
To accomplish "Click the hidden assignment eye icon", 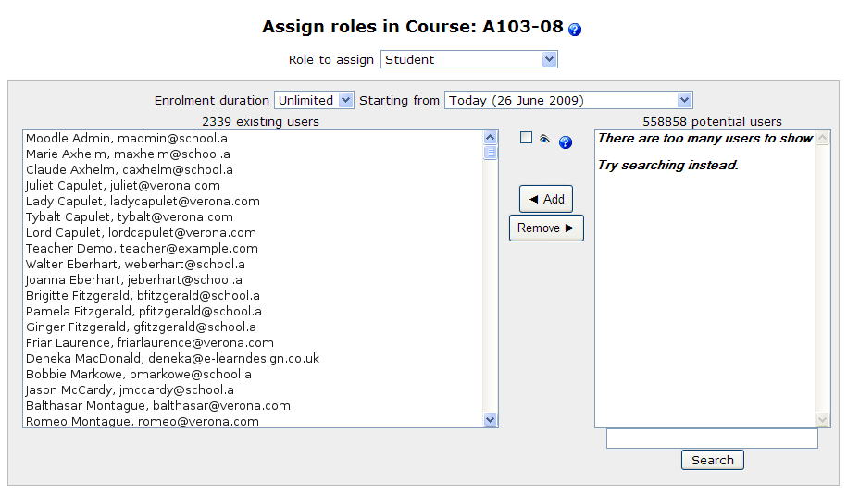I will [x=545, y=140].
